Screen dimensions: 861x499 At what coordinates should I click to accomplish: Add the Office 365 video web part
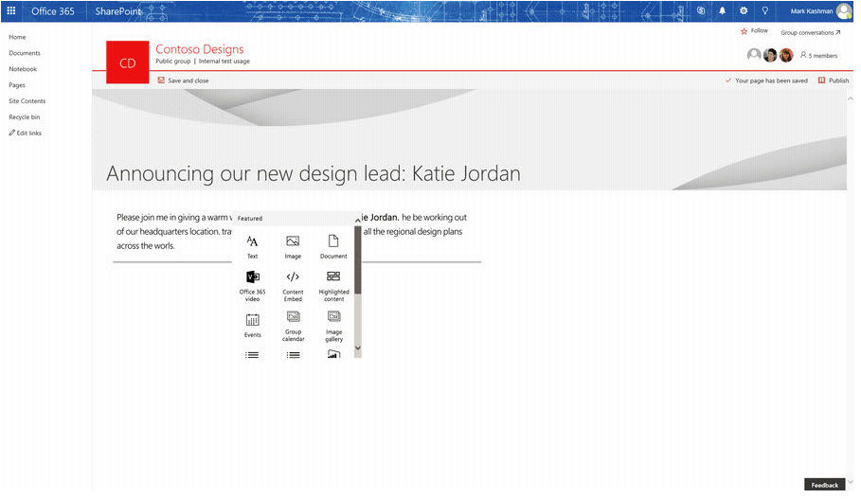[x=252, y=285]
